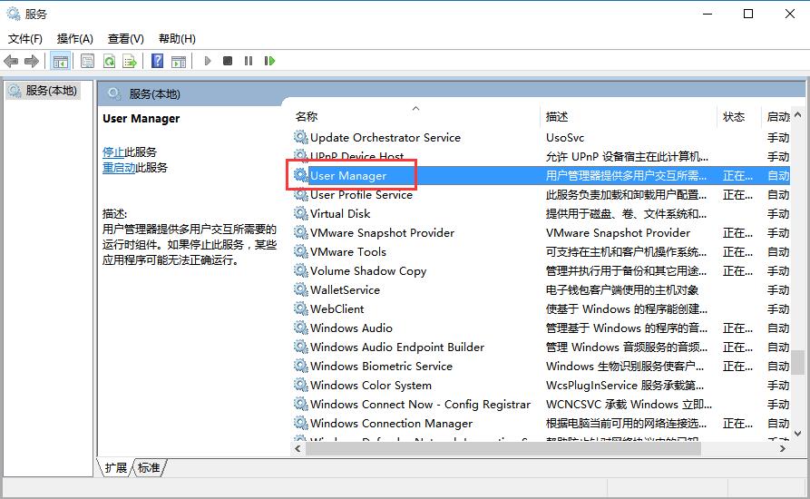Click gear icon beside Windows Biometric Service
Viewport: 810px width, 499px height.
pos(300,366)
